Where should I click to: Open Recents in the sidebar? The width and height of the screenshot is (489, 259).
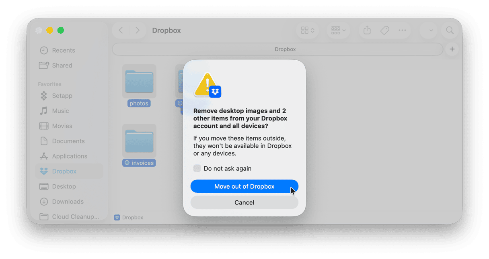click(69, 50)
